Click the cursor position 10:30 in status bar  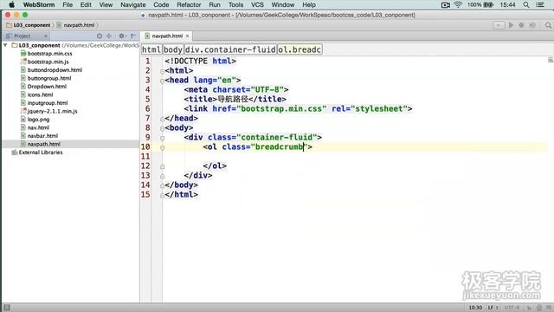click(475, 308)
